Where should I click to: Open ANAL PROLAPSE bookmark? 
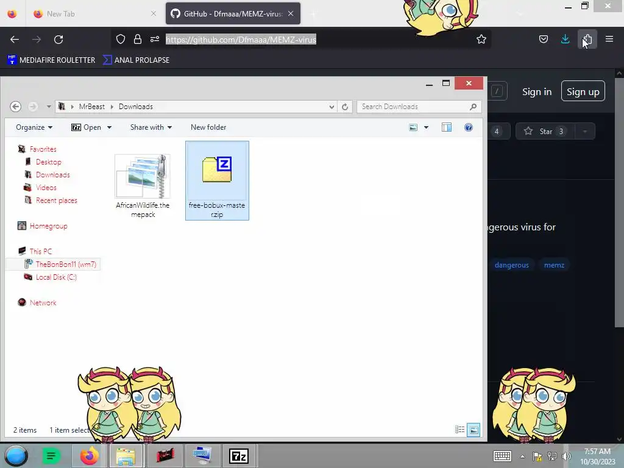pyautogui.click(x=136, y=60)
